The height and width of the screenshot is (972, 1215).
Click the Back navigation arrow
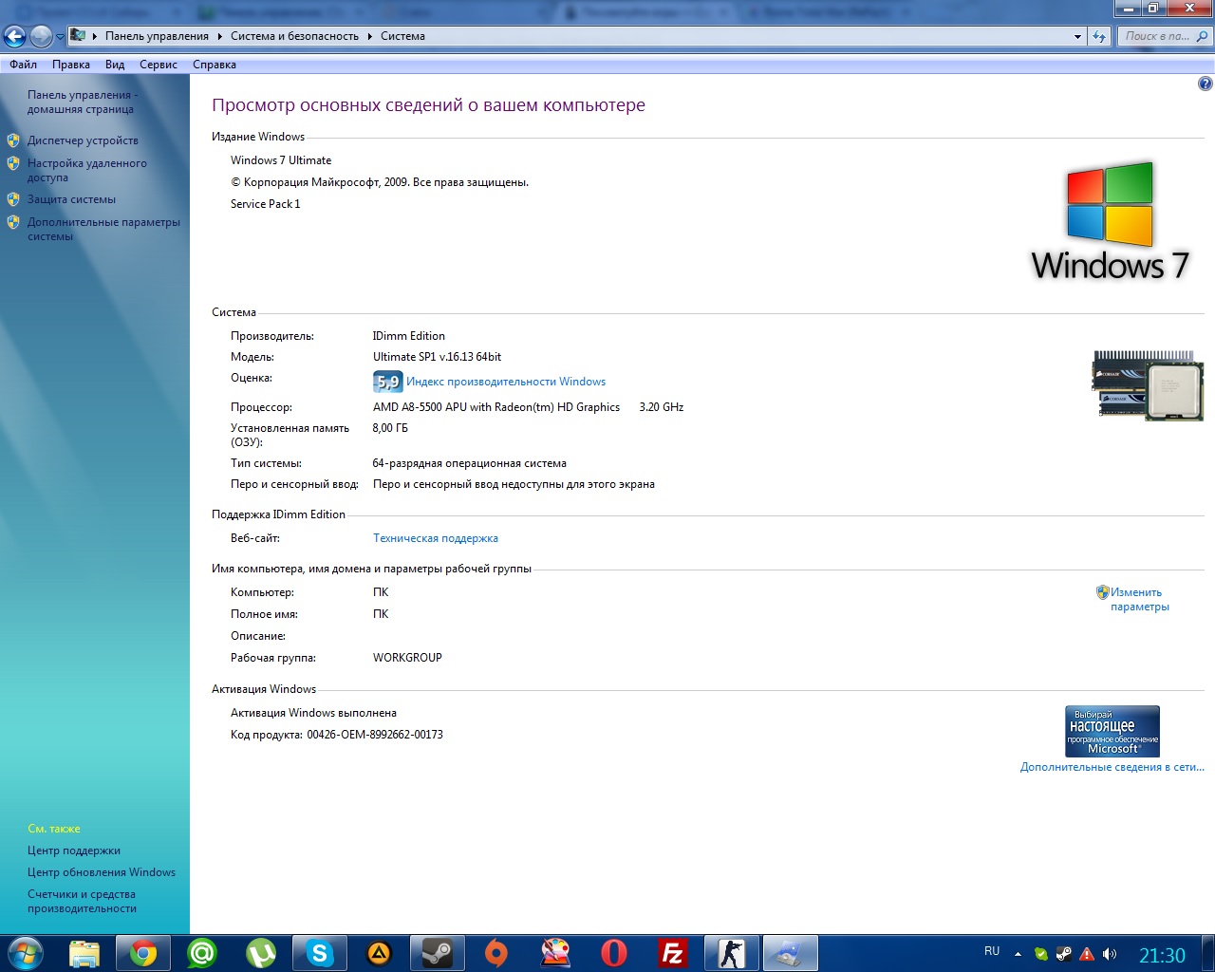pyautogui.click(x=14, y=36)
